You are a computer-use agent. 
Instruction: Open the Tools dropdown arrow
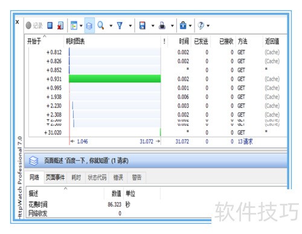pos(190,25)
